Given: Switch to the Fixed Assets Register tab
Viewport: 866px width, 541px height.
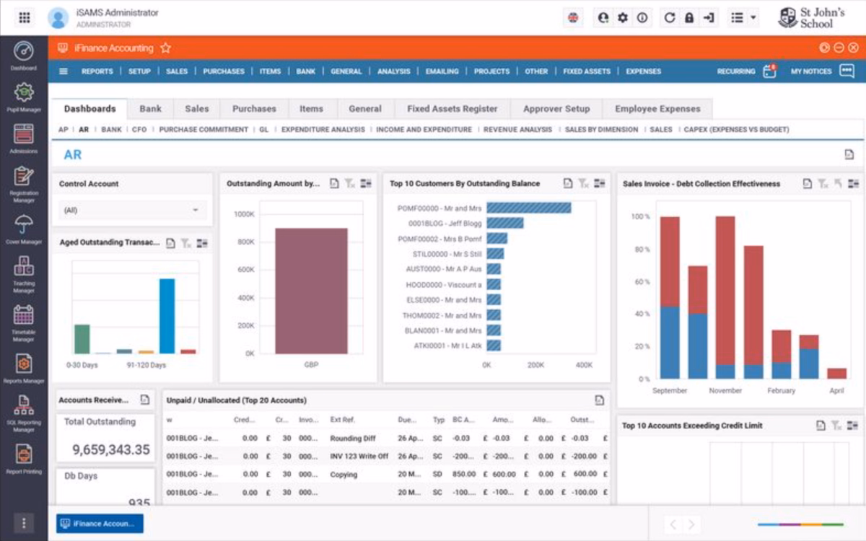Looking at the screenshot, I should tap(452, 109).
